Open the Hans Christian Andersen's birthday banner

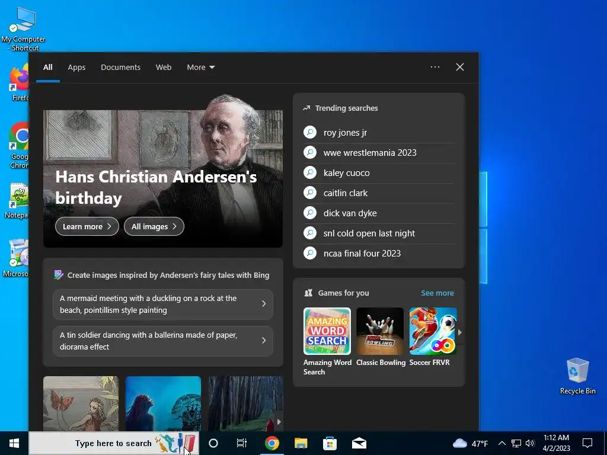pyautogui.click(x=163, y=170)
